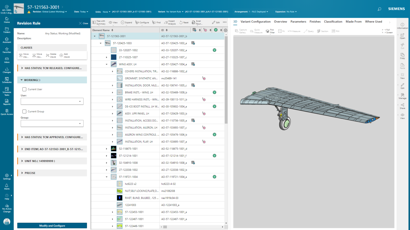Add a clause in the Revision Rule panel
The height and width of the screenshot is (230, 410).
tap(64, 55)
